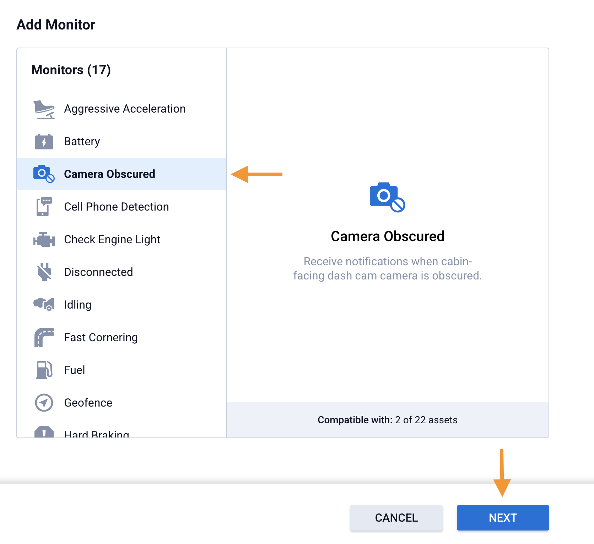
Task: Pick Cell Phone Detection monitor label
Action: point(116,207)
